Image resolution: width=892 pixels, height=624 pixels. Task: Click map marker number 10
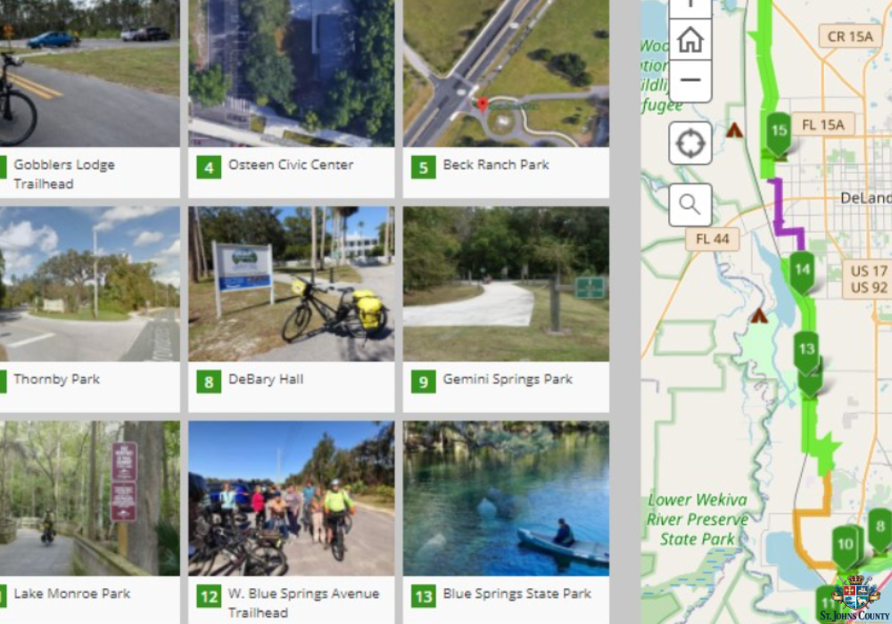tap(846, 546)
